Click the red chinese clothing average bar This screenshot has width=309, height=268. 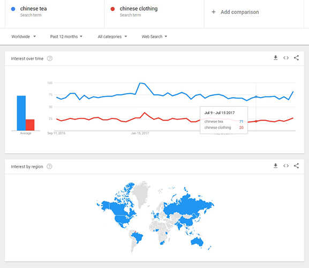point(30,125)
